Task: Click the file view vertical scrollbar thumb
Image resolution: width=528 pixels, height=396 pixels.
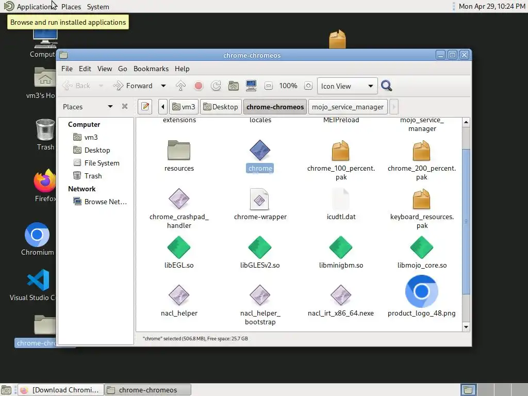Action: pos(466,222)
